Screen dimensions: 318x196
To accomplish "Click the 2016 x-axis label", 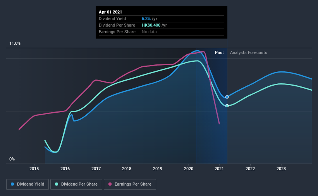I will [65, 169].
